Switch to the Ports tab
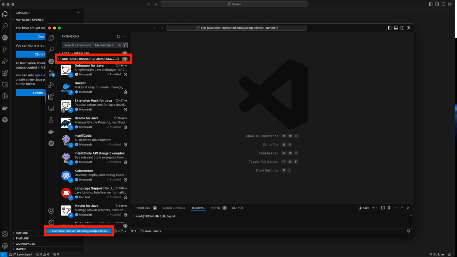The image size is (457, 257). tap(219, 208)
